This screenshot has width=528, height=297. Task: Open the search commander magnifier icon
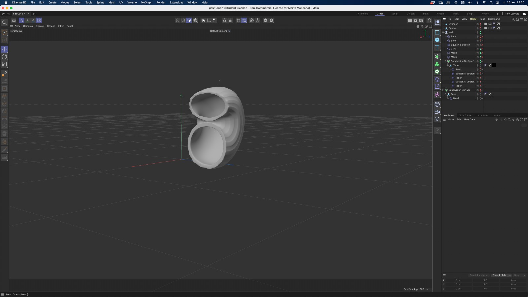coord(4,23)
